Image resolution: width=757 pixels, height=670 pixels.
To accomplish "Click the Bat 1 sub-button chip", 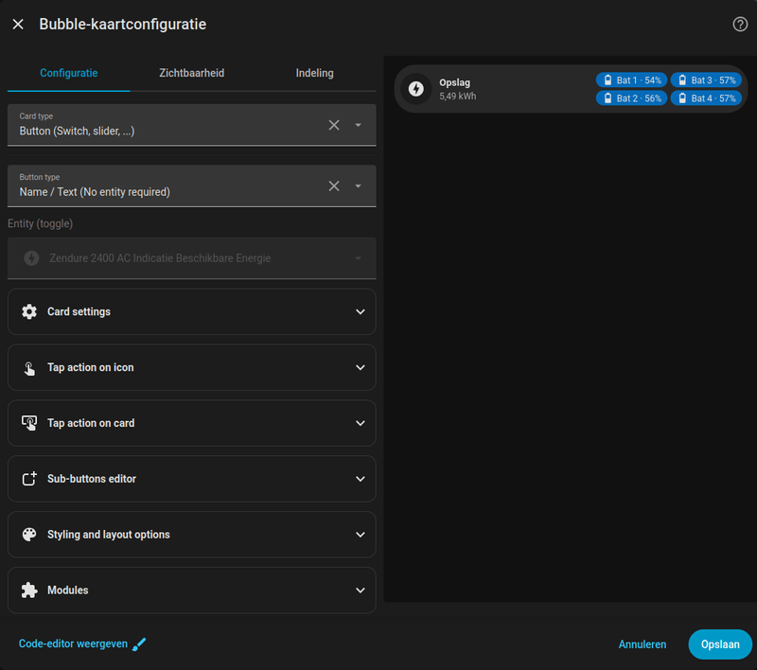I will 631,80.
